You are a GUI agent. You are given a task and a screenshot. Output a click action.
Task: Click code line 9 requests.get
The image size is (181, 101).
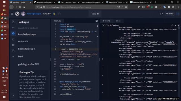(x=76, y=49)
